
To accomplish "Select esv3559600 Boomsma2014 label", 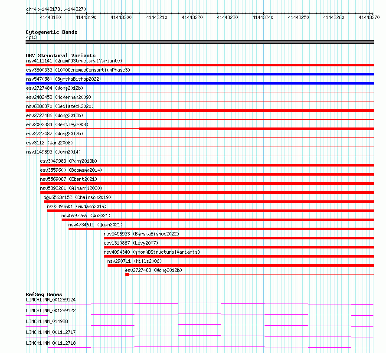I will pos(71,170).
